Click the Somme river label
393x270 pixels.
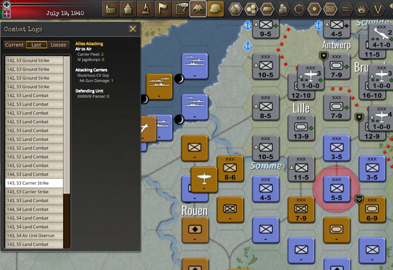tap(266, 166)
